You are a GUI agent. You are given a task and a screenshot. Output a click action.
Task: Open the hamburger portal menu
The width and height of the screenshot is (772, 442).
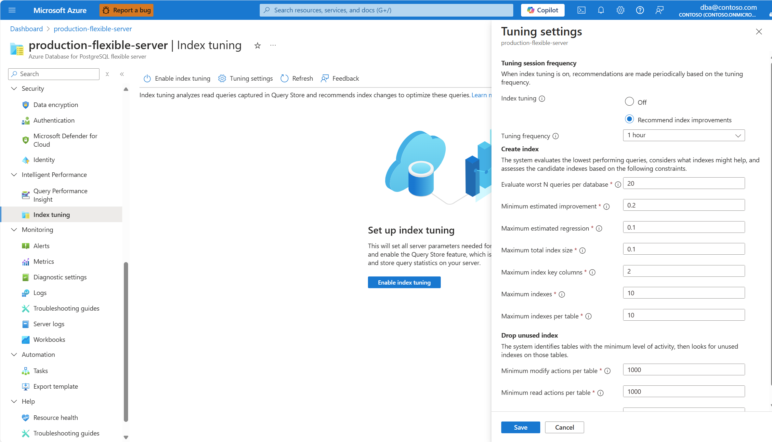point(12,10)
